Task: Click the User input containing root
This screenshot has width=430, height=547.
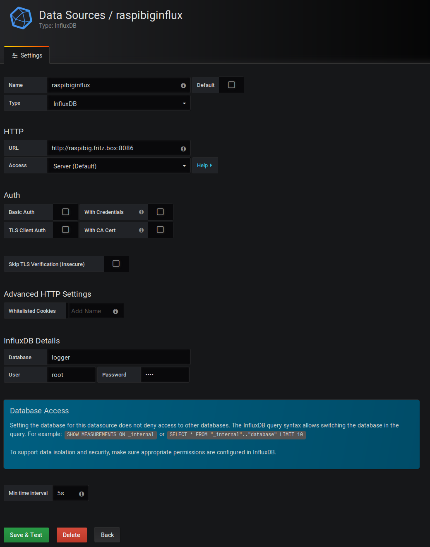Action: click(71, 375)
